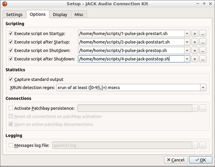
Task: Toggle Execute script on Startup checkbox
Action: pos(11,33)
